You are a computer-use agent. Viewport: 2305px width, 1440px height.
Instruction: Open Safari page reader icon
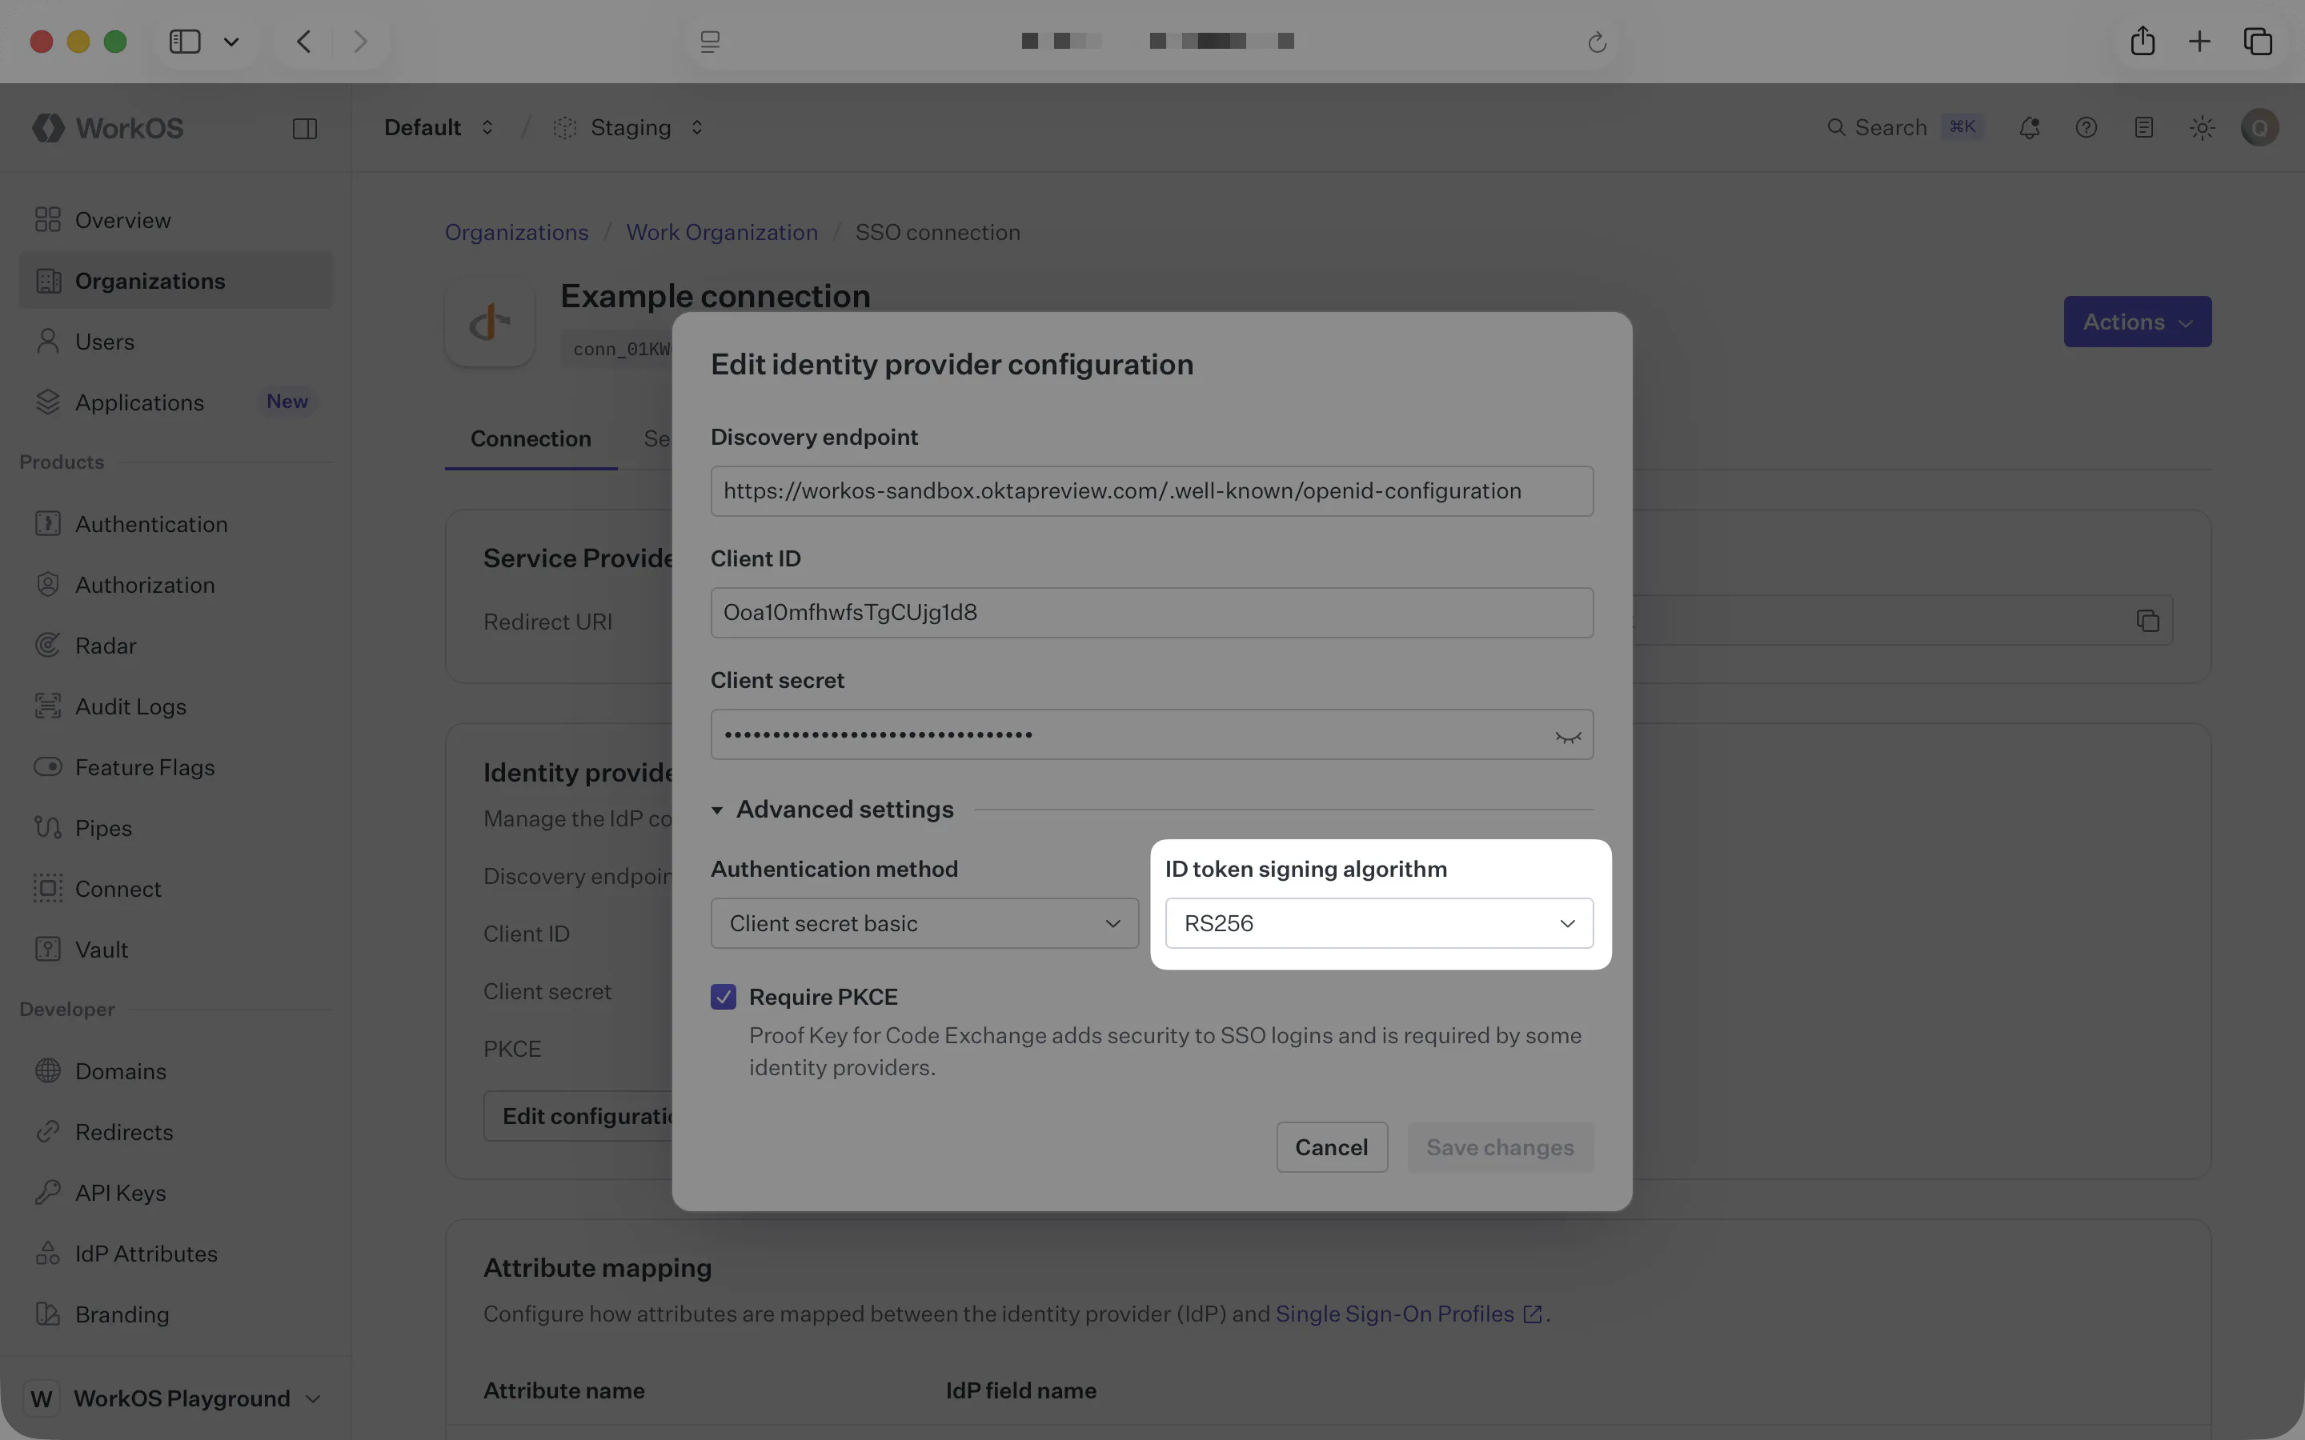point(711,42)
